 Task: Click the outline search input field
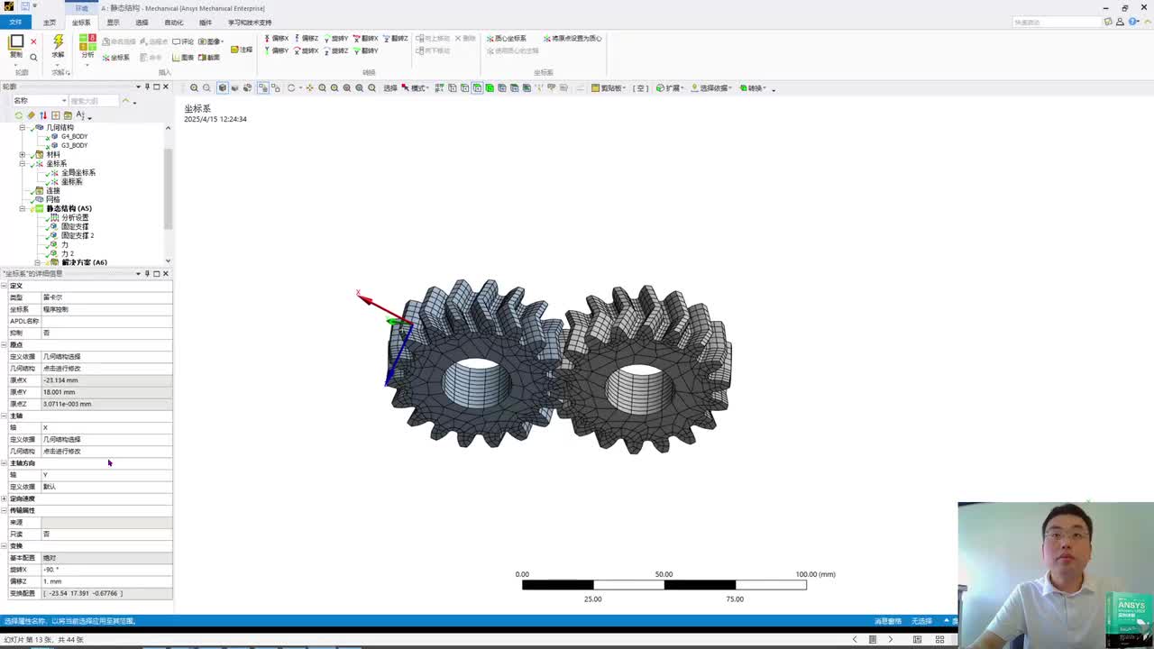click(x=95, y=101)
